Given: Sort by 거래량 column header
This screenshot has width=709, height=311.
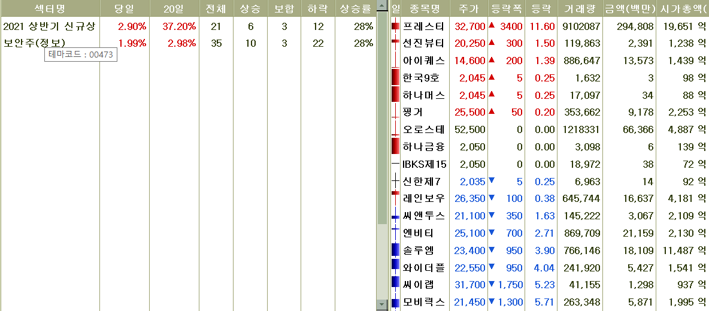Looking at the screenshot, I should 579,8.
